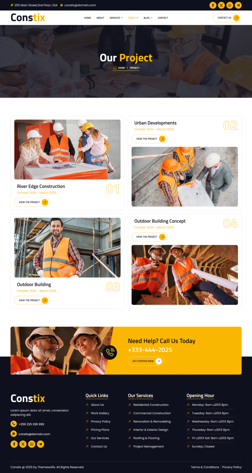Open the WhatsApp icon in top bar
Image resolution: width=252 pixels, height=473 pixels.
[230, 5]
